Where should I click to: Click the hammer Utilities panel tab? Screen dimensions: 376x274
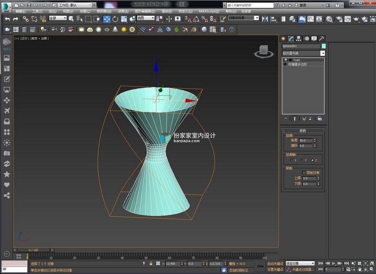322,38
